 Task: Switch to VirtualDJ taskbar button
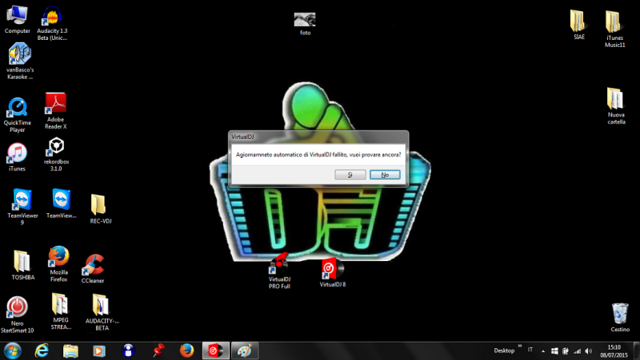[x=216, y=350]
